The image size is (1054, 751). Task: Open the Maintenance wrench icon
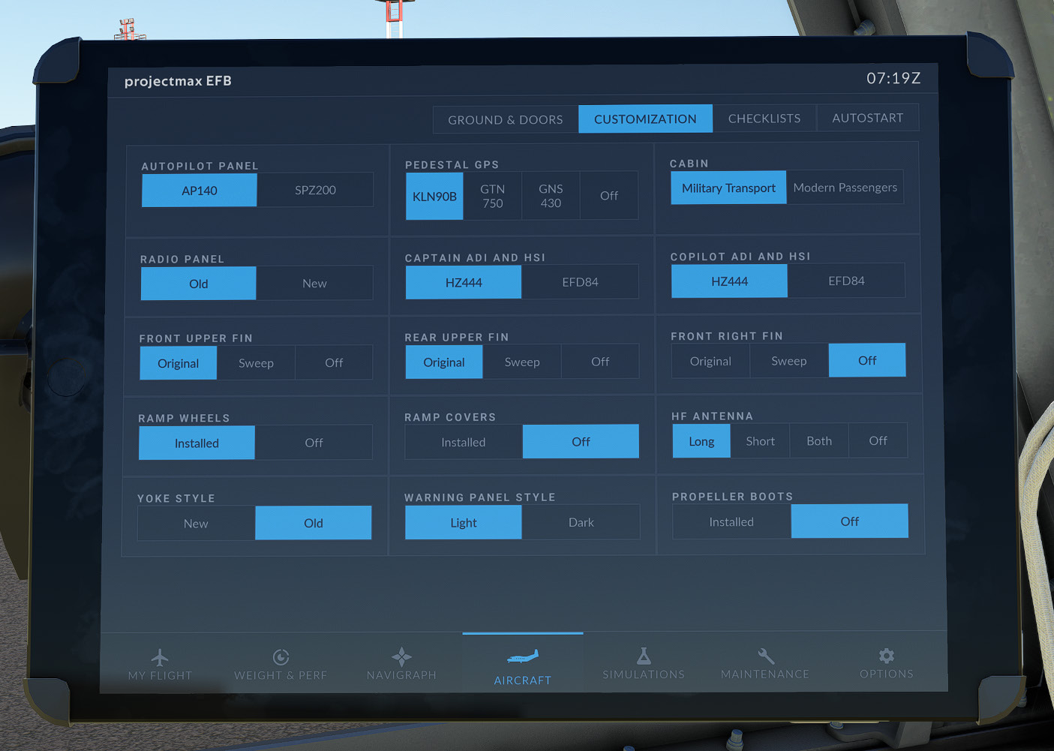coord(765,656)
